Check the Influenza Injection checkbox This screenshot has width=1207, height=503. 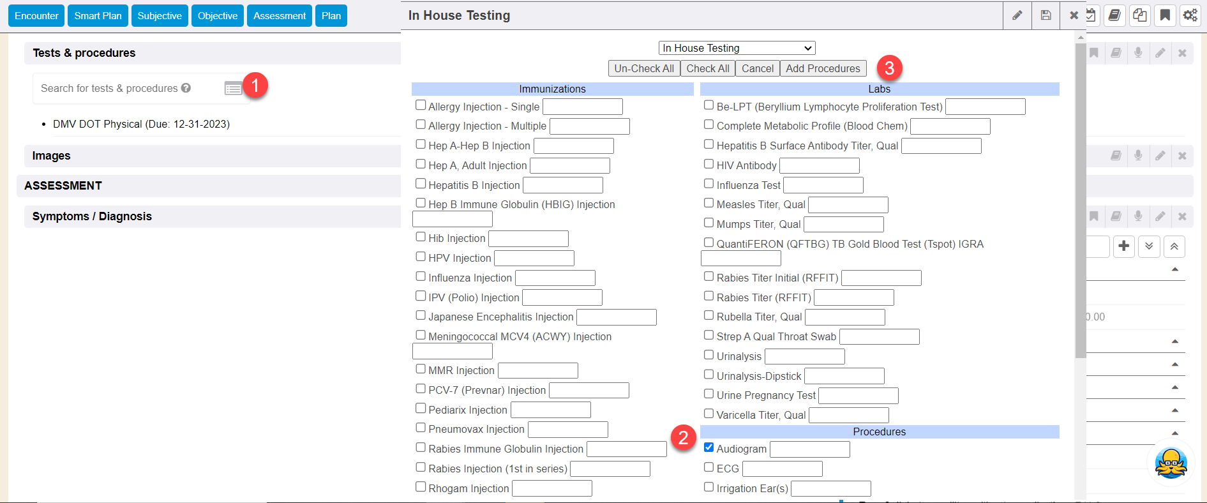click(421, 276)
